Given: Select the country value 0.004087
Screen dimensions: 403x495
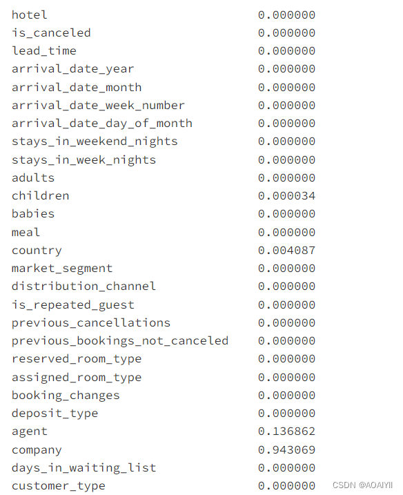Looking at the screenshot, I should (286, 251).
